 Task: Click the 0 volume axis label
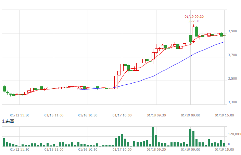pyautogui.click(x=229, y=144)
